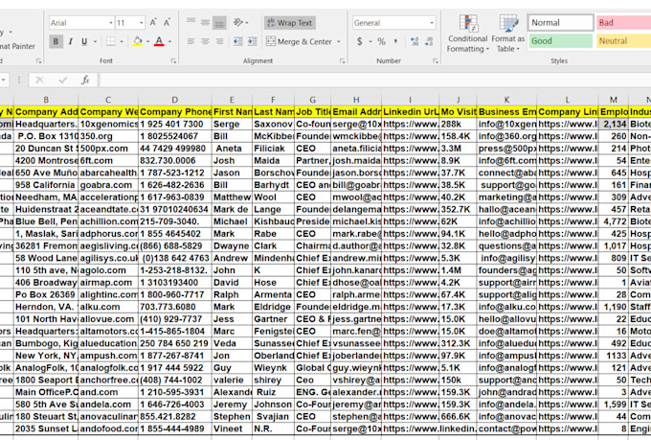
Task: Align text left
Action: click(x=191, y=41)
